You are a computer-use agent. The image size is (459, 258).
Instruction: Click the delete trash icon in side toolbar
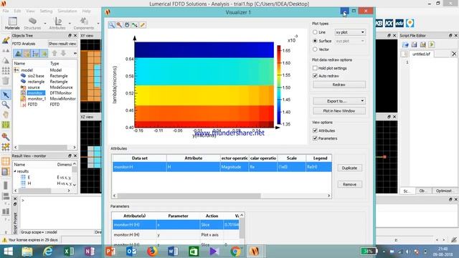coord(6,80)
